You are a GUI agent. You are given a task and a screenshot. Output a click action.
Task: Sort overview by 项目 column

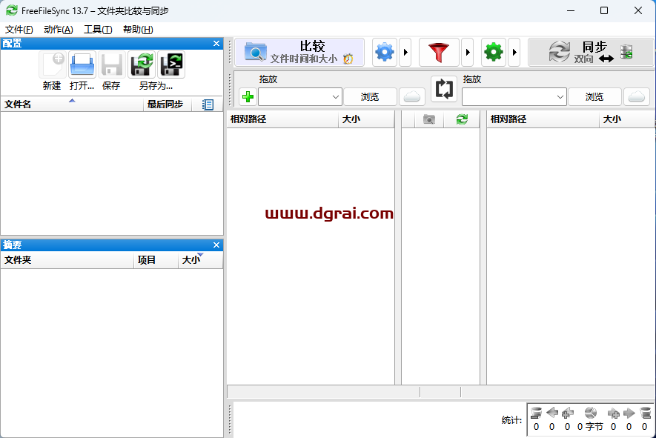(x=156, y=260)
